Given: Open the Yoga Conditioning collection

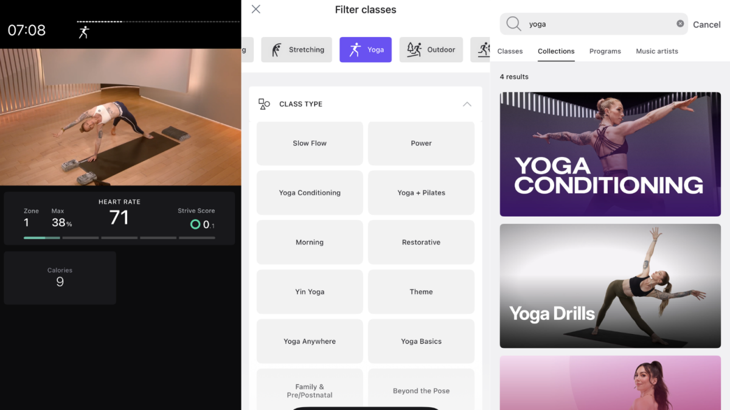Looking at the screenshot, I should (610, 154).
